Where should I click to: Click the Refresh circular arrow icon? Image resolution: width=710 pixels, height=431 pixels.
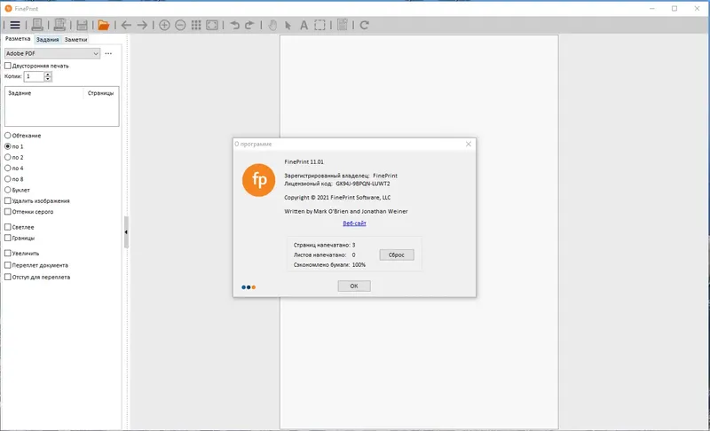365,26
